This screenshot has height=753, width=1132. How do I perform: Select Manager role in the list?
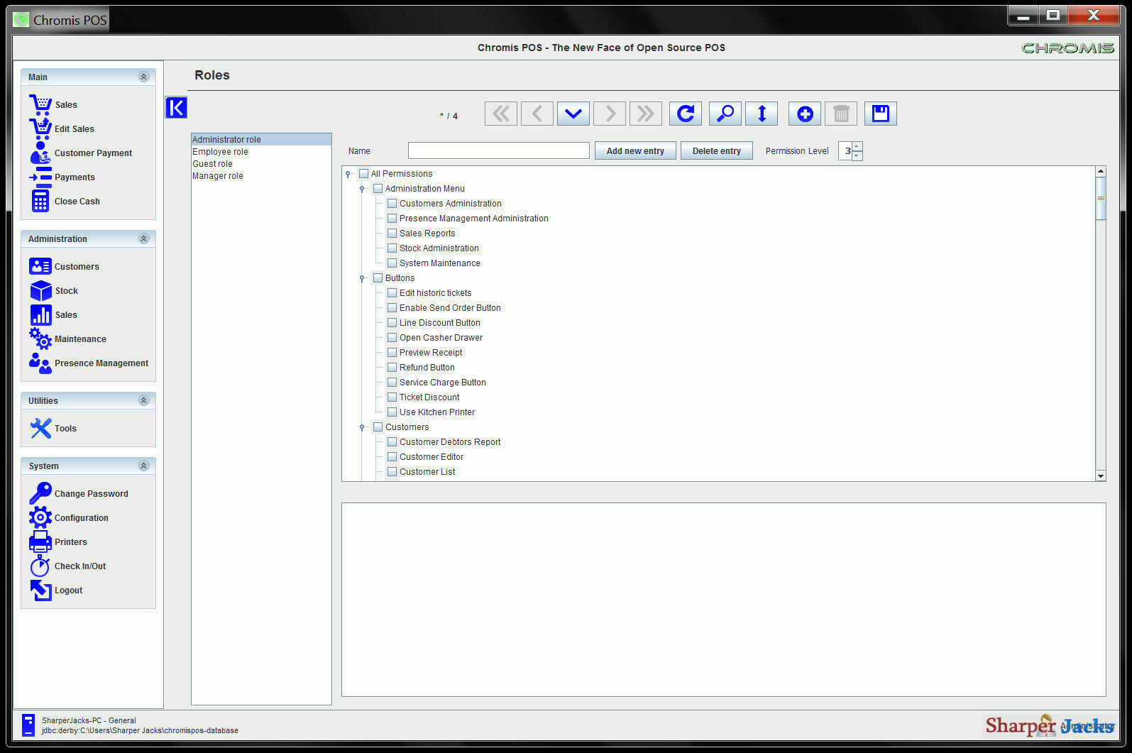tap(261, 176)
